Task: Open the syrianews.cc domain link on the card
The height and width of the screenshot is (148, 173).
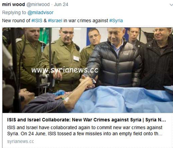Action: pos(20,141)
